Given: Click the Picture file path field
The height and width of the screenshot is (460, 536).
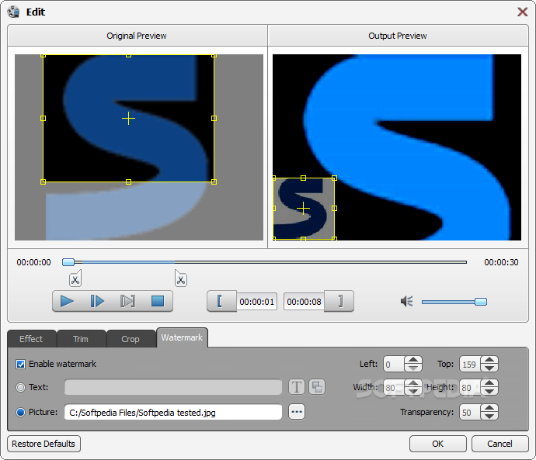Looking at the screenshot, I should pos(173,412).
